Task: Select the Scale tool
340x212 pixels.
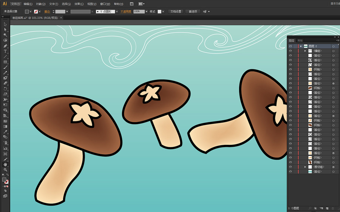Action: click(x=5, y=94)
